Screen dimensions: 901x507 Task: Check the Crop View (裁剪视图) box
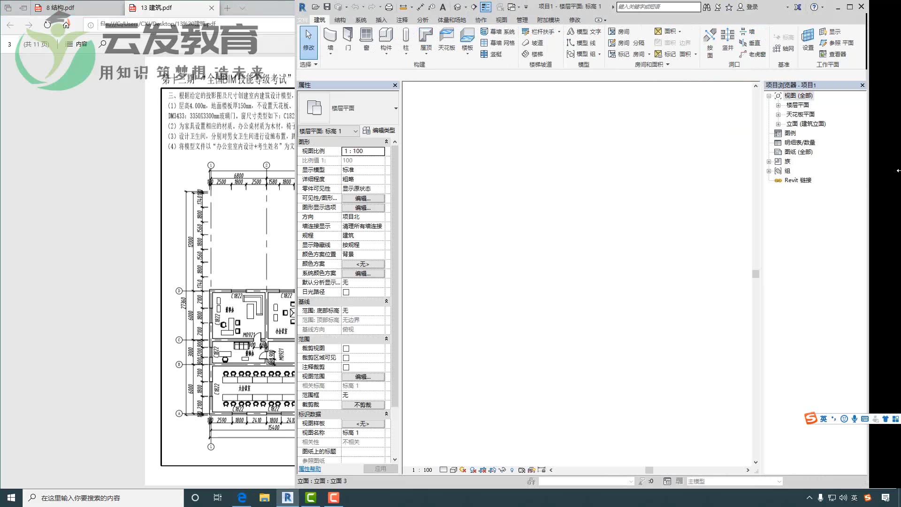click(346, 348)
